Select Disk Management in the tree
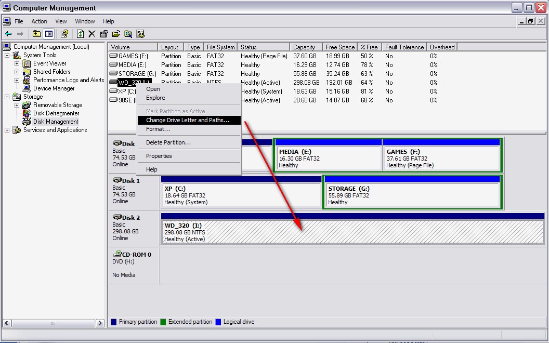This screenshot has width=549, height=343. [56, 122]
